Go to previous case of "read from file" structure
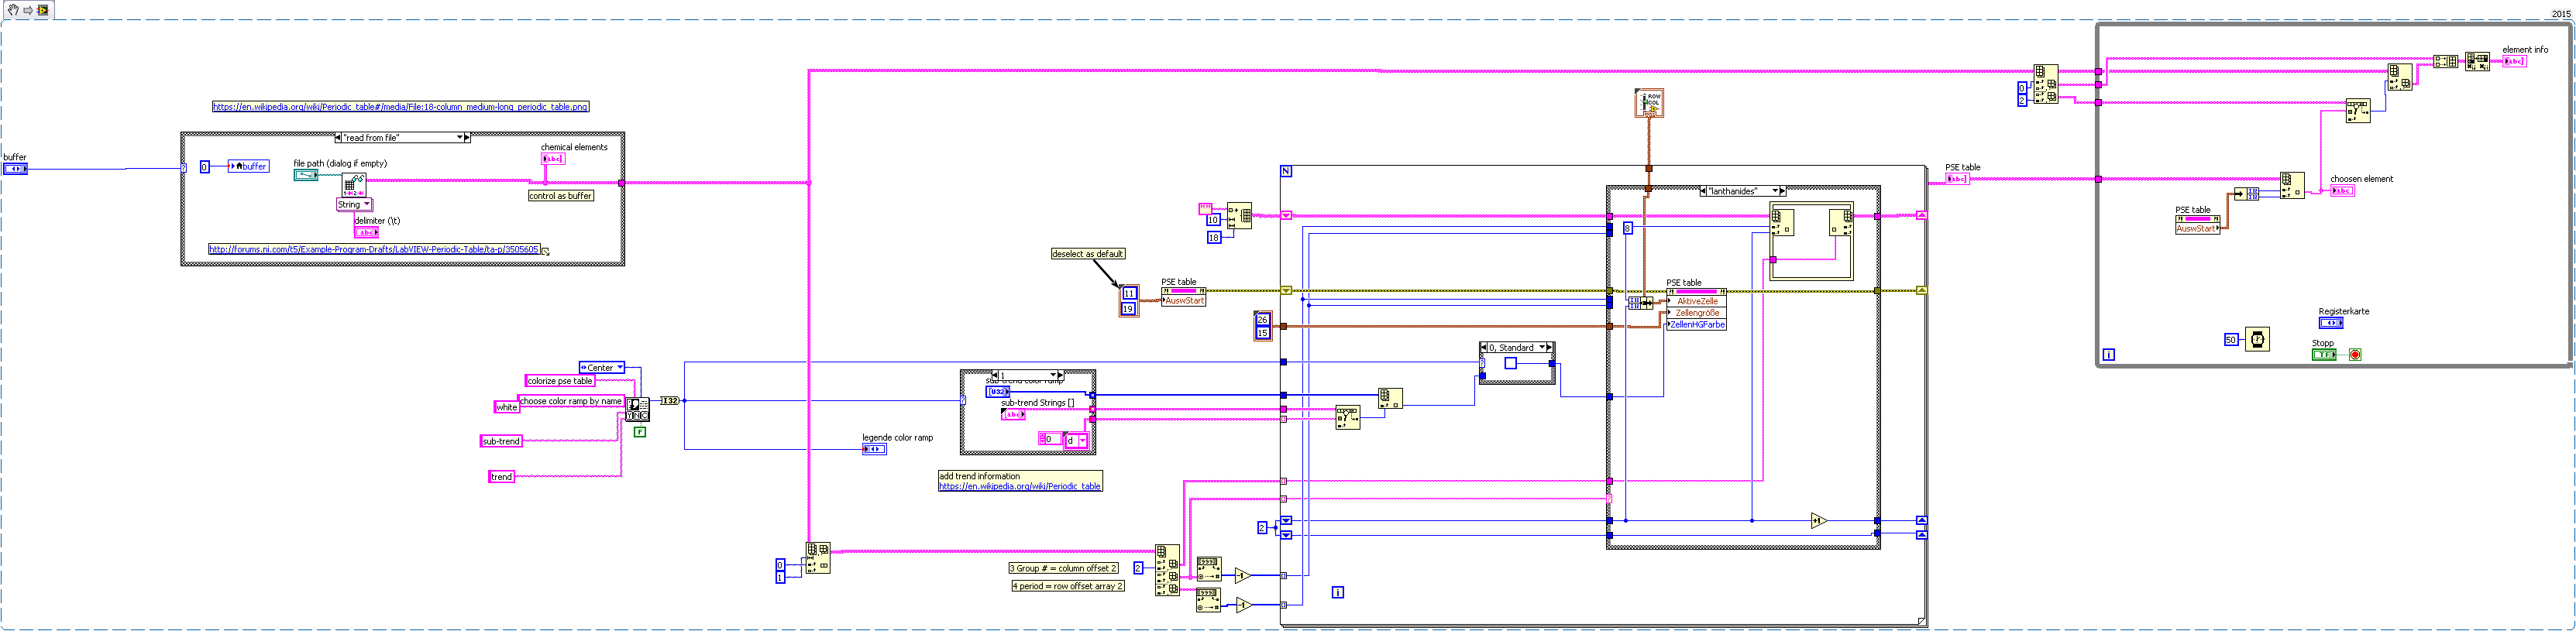 tap(338, 138)
